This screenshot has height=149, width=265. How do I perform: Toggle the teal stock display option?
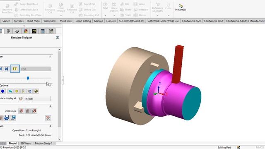[10, 91]
